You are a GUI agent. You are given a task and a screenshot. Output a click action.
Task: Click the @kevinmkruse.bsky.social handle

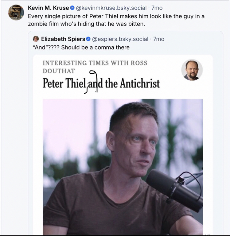111,8
